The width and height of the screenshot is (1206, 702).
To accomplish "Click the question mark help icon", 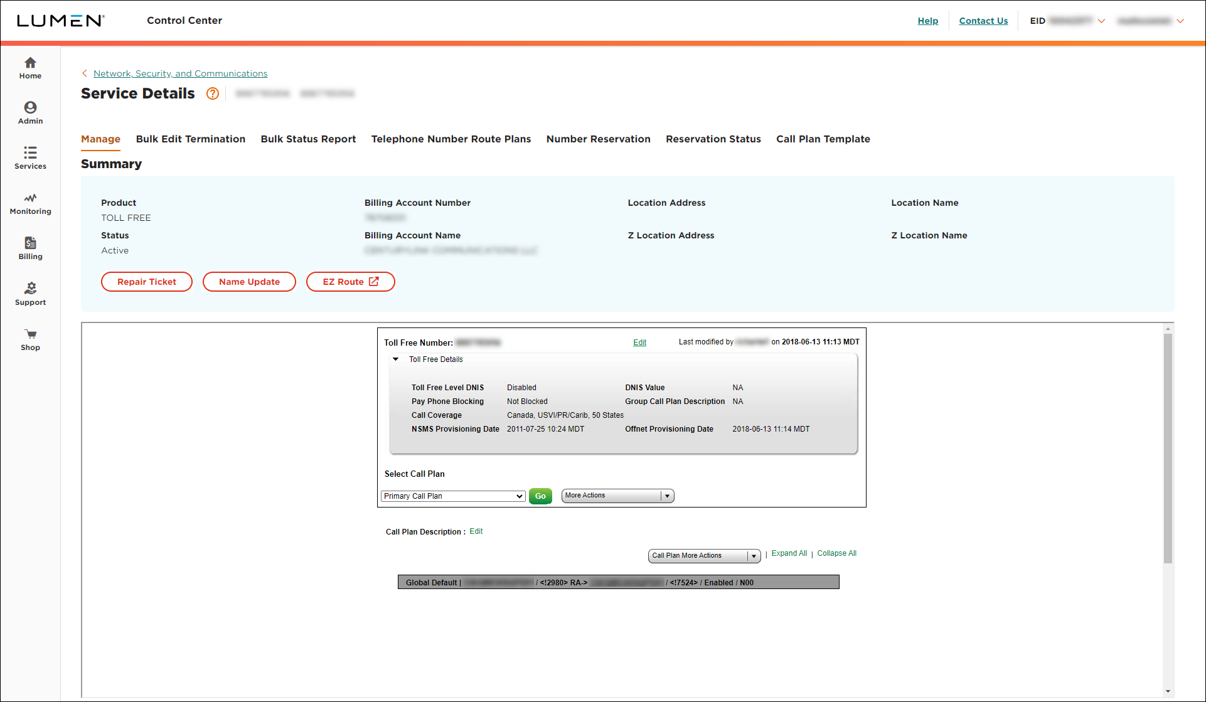I will (211, 93).
